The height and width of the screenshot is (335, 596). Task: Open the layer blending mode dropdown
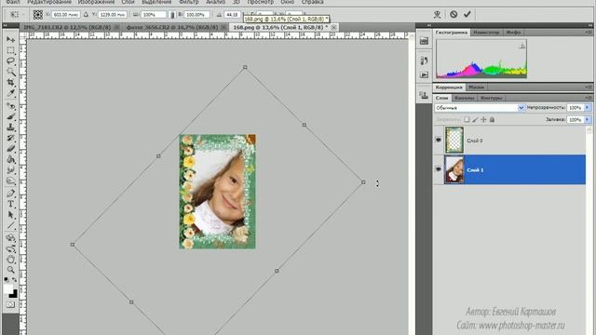pos(480,108)
